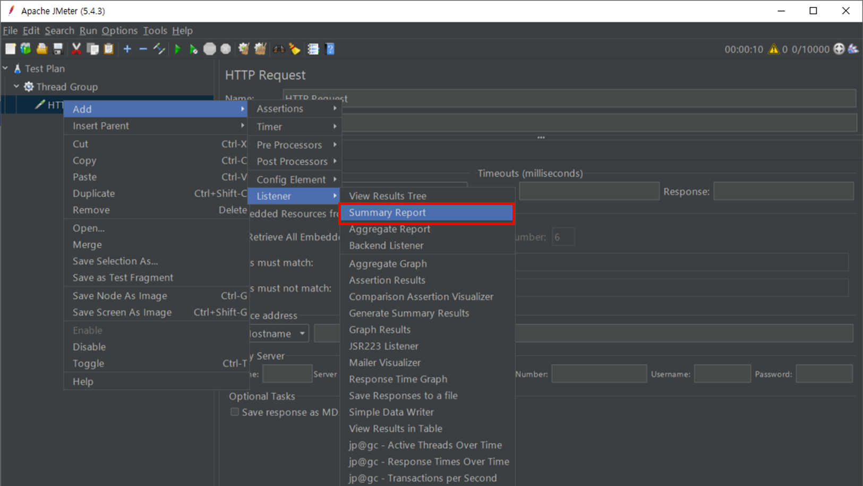Click the Function Helper list icon
The image size is (863, 486).
[313, 49]
